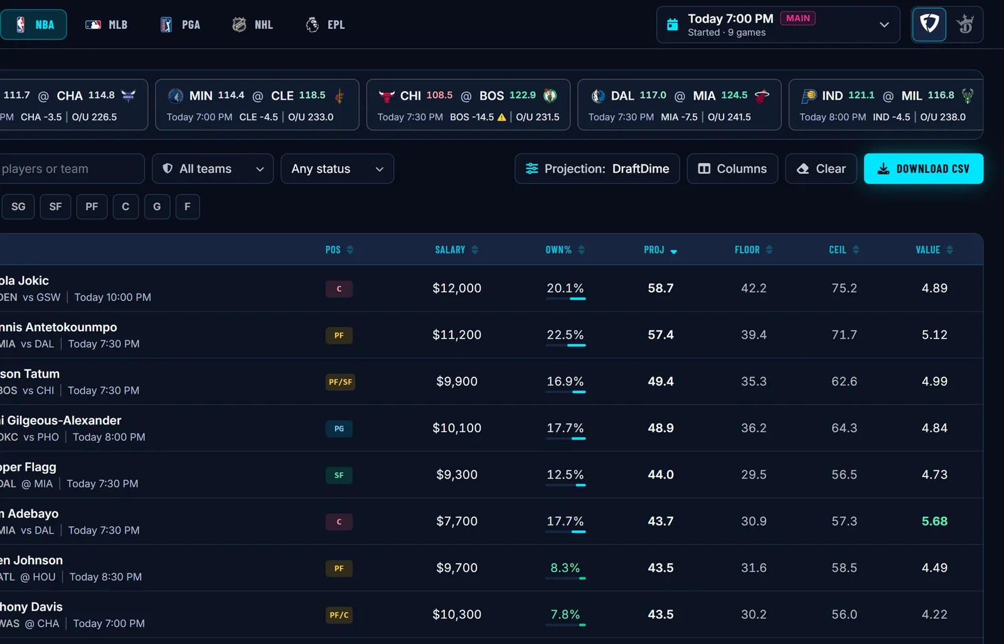
Task: Toggle the G position filter
Action: pyautogui.click(x=157, y=207)
